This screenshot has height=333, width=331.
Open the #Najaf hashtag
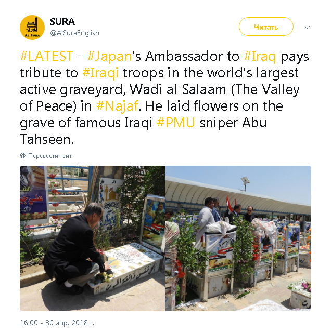click(x=118, y=106)
